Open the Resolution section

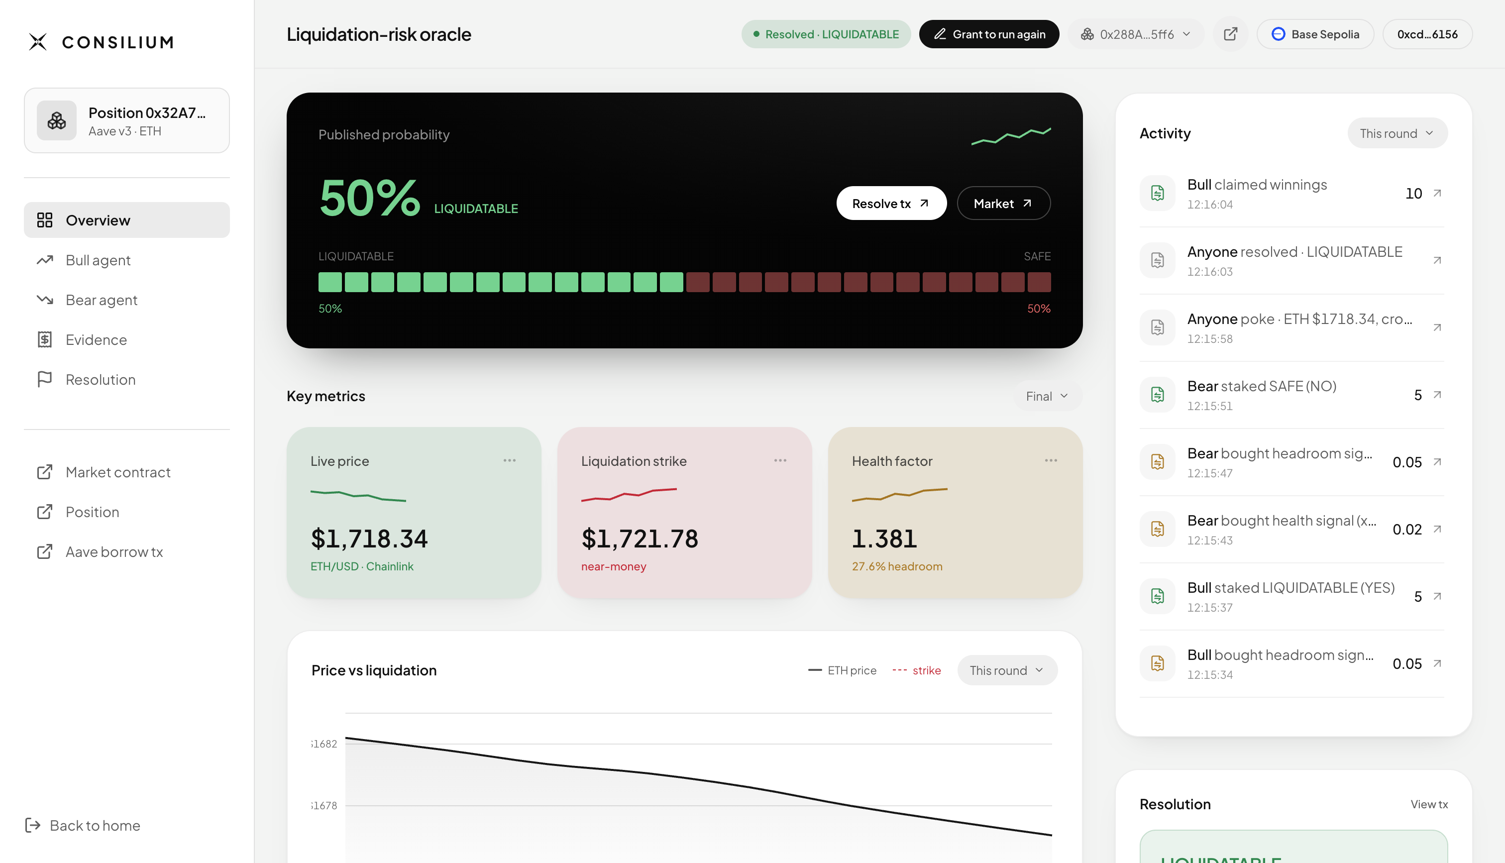click(127, 379)
